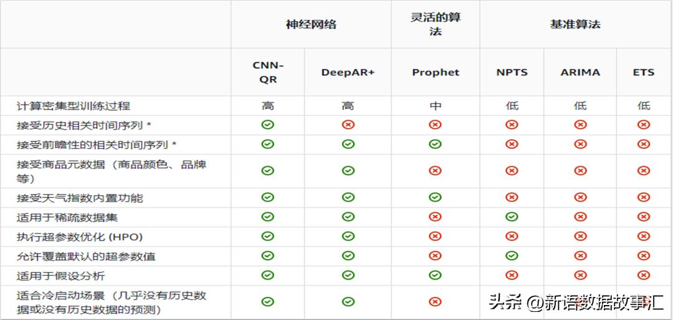Image resolution: width=673 pixels, height=320 pixels.
Task: Select the 基准算法 group header
Action: tap(575, 24)
